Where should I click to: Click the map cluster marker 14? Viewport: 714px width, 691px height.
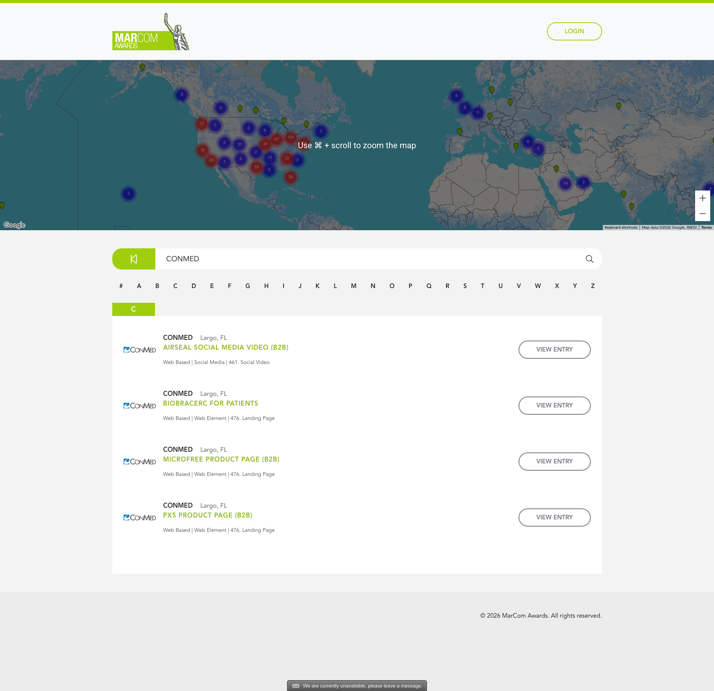click(565, 183)
